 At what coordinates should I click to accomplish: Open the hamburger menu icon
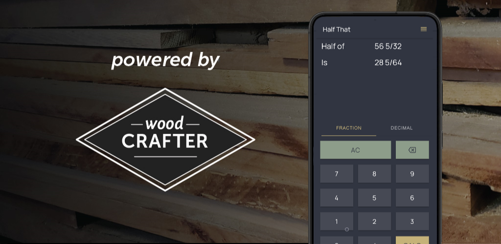[x=424, y=29]
